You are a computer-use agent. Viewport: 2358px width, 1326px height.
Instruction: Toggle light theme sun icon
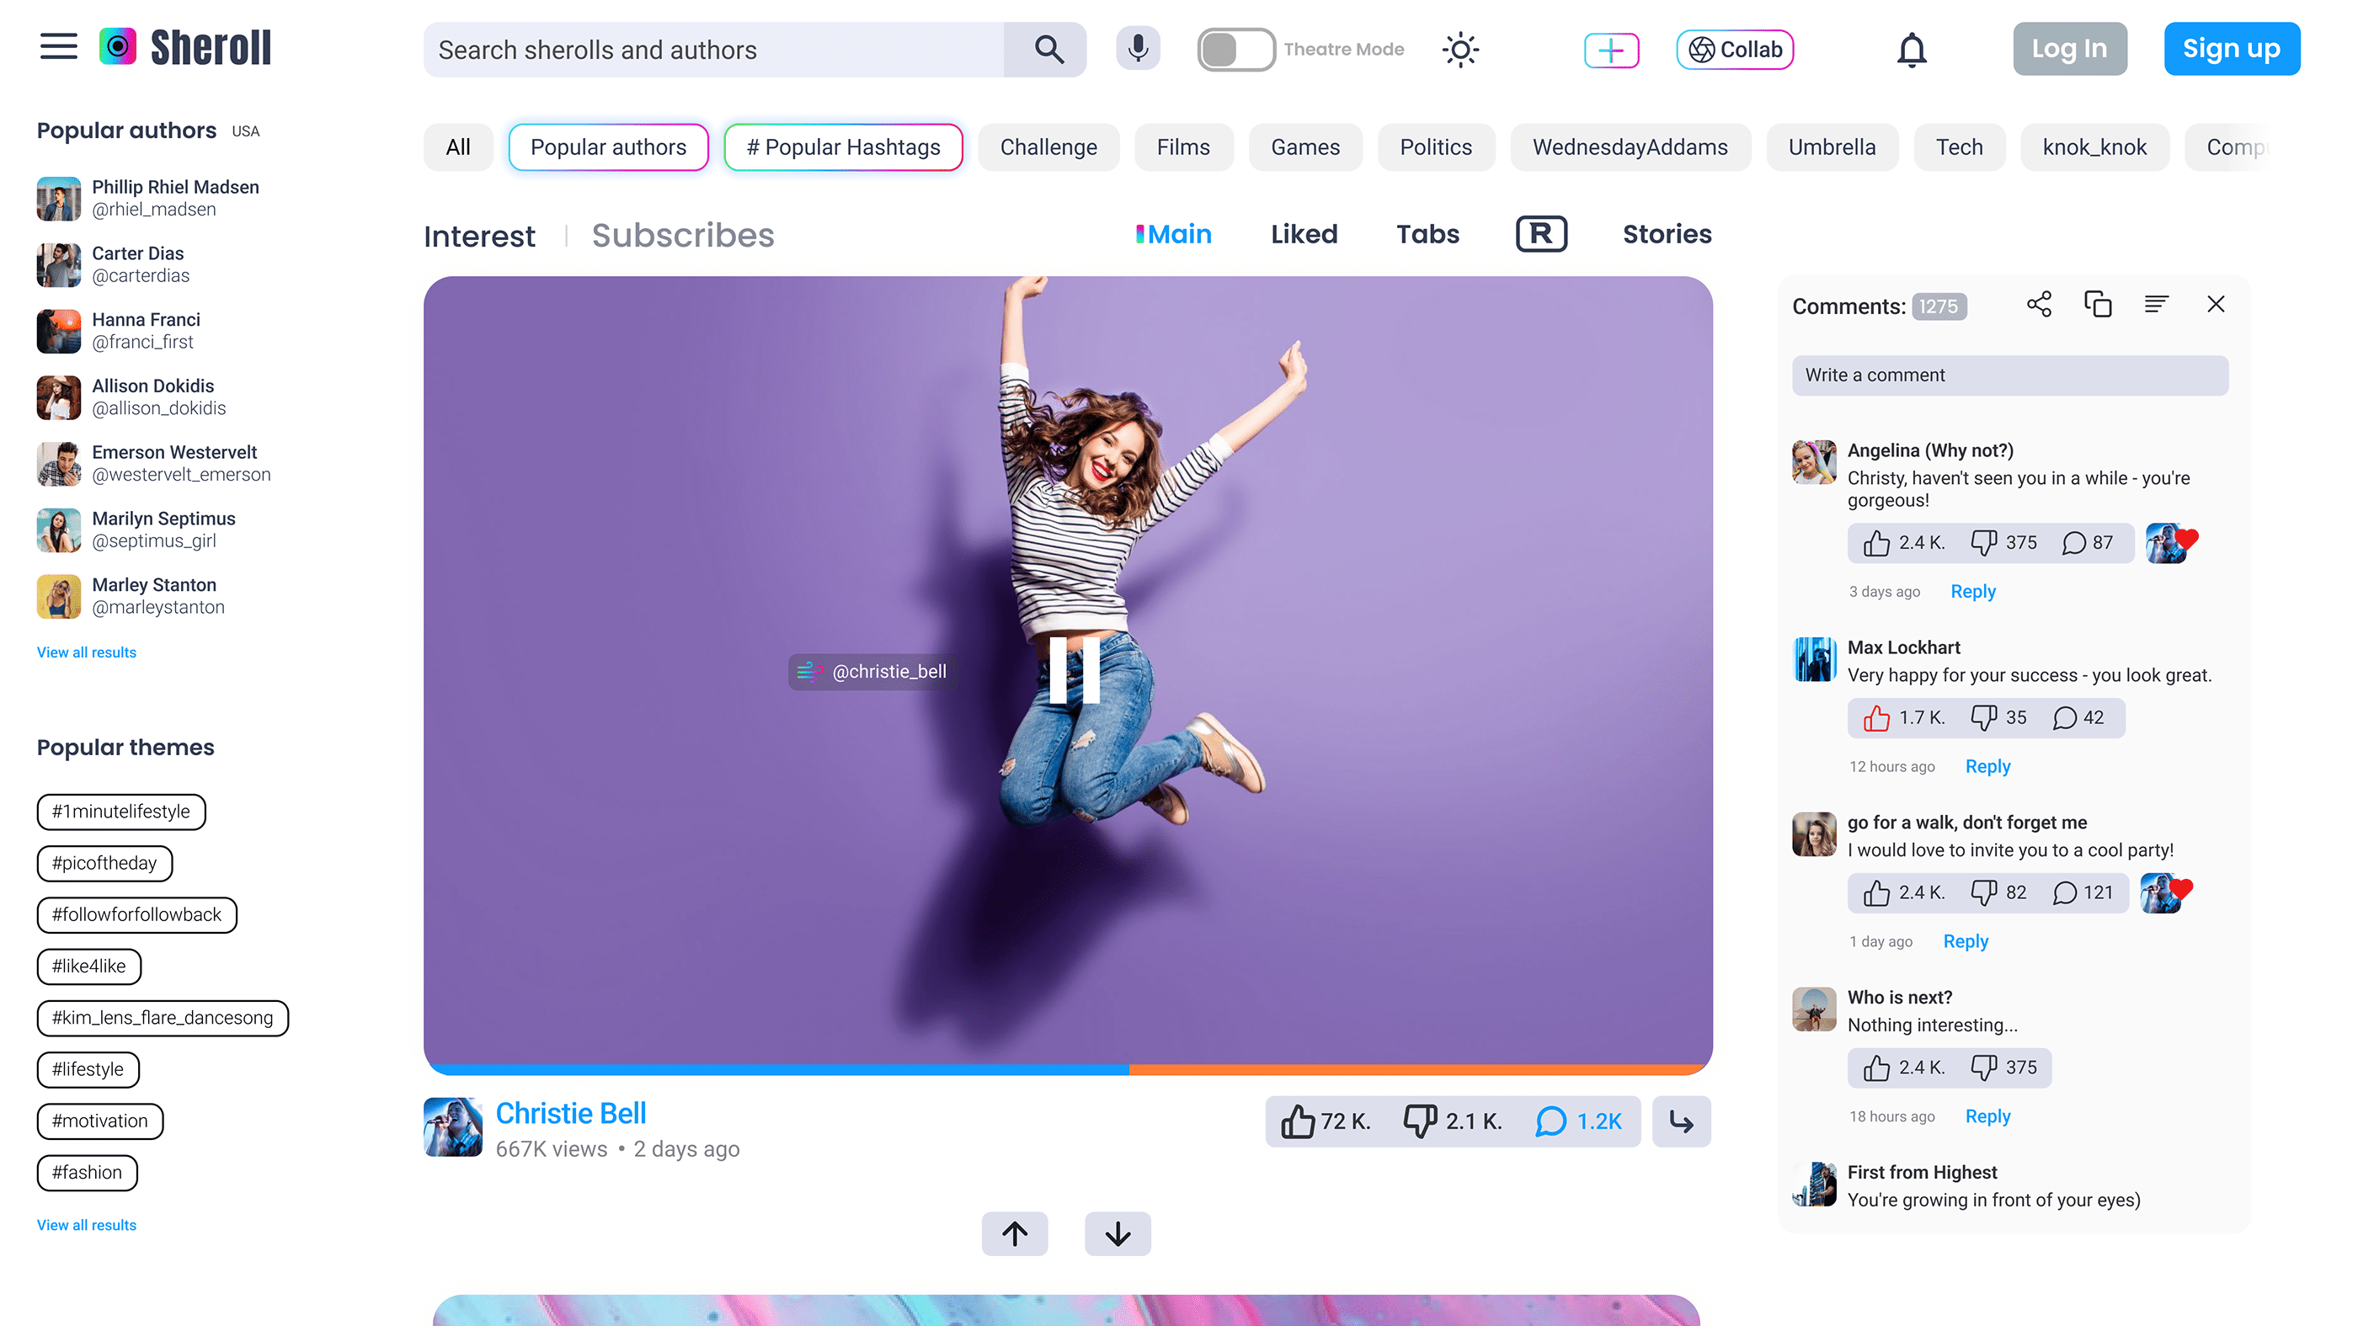coord(1460,50)
